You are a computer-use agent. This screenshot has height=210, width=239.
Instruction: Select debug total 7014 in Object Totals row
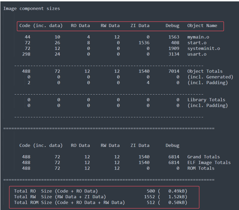click(174, 71)
